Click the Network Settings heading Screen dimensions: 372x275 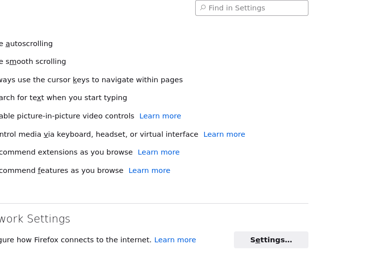(36, 219)
